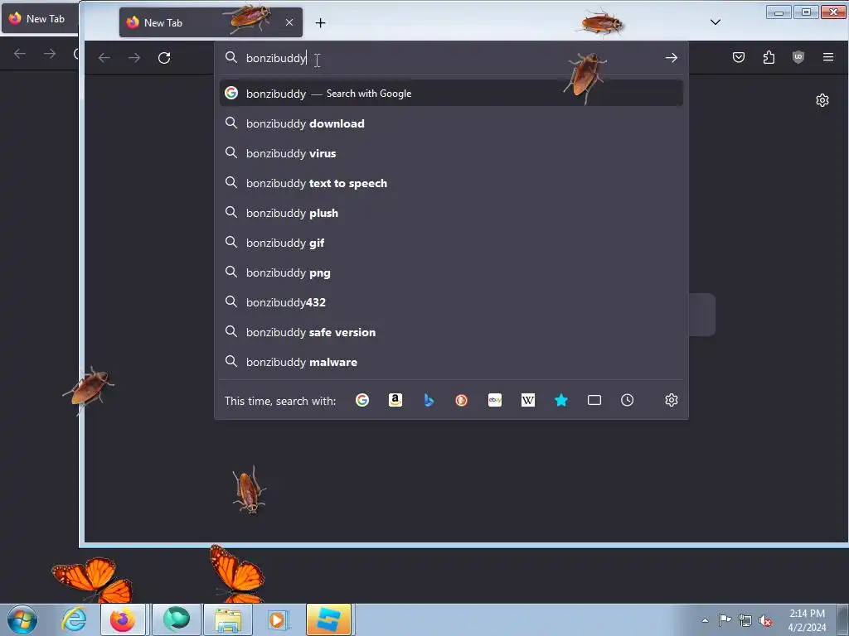Personalize New Tab gear icon
Image resolution: width=849 pixels, height=636 pixels.
pyautogui.click(x=822, y=100)
